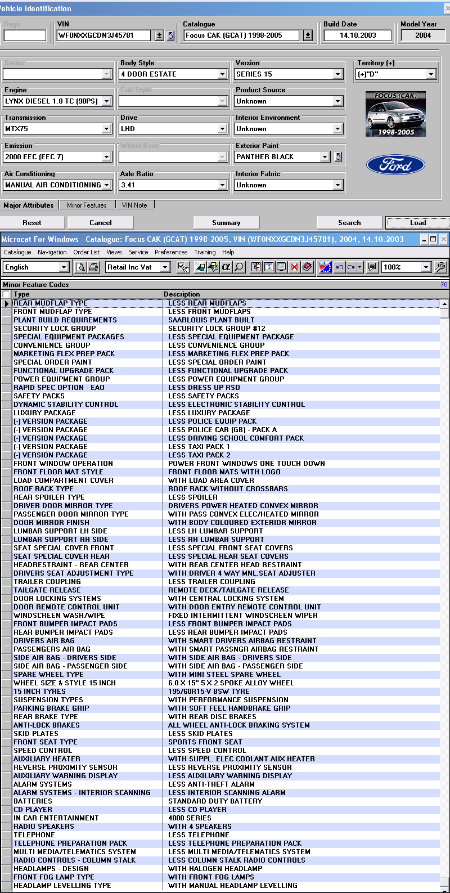The image size is (450, 893).
Task: Click into the VIN input field
Action: point(103,35)
